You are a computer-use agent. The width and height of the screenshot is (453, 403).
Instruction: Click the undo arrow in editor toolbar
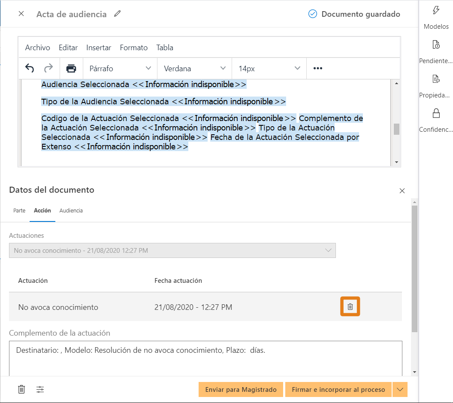point(30,68)
